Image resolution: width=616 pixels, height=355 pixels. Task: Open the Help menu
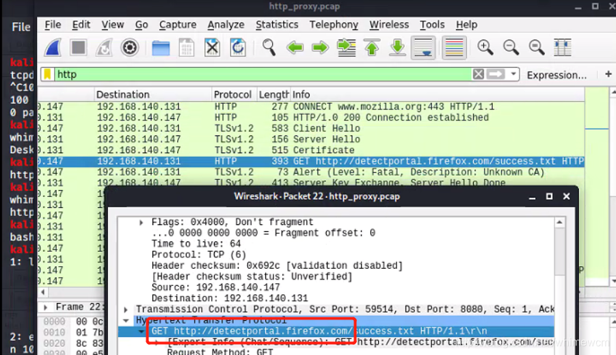466,25
